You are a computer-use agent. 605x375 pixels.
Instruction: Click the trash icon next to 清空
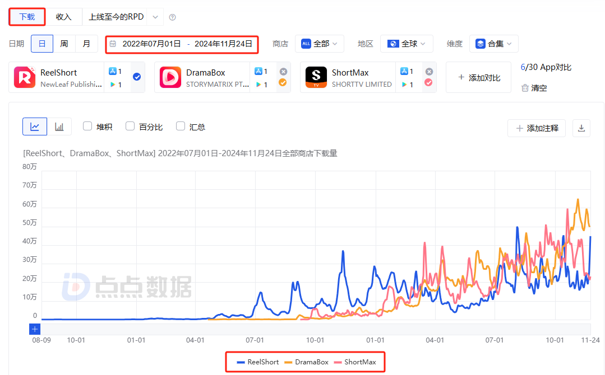click(x=525, y=88)
